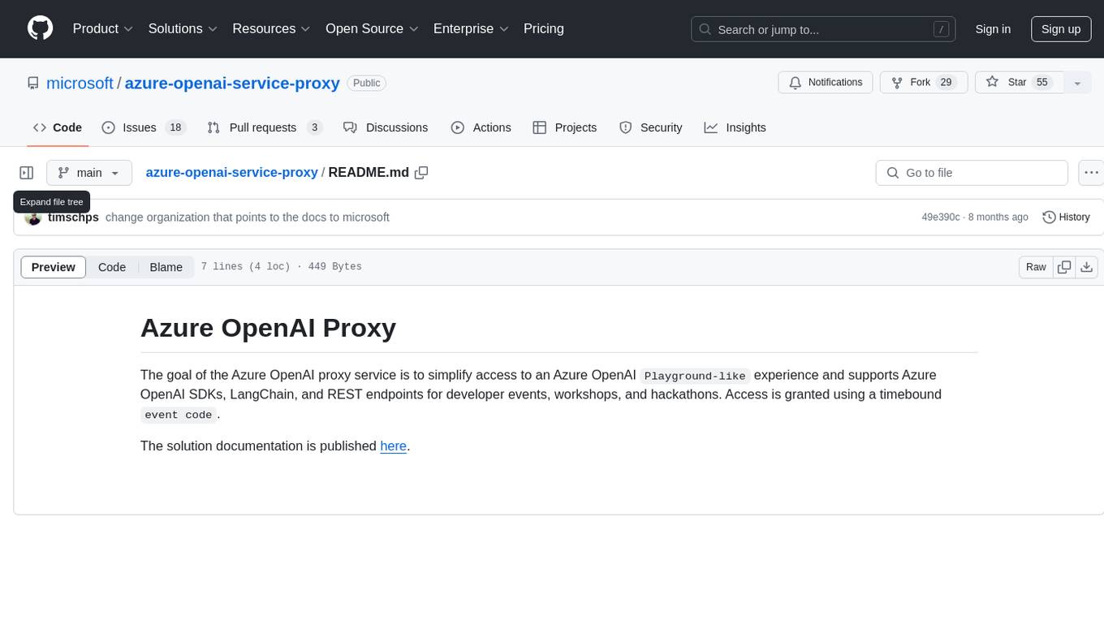Expand the Product menu
The height and width of the screenshot is (620, 1104).
tap(103, 28)
